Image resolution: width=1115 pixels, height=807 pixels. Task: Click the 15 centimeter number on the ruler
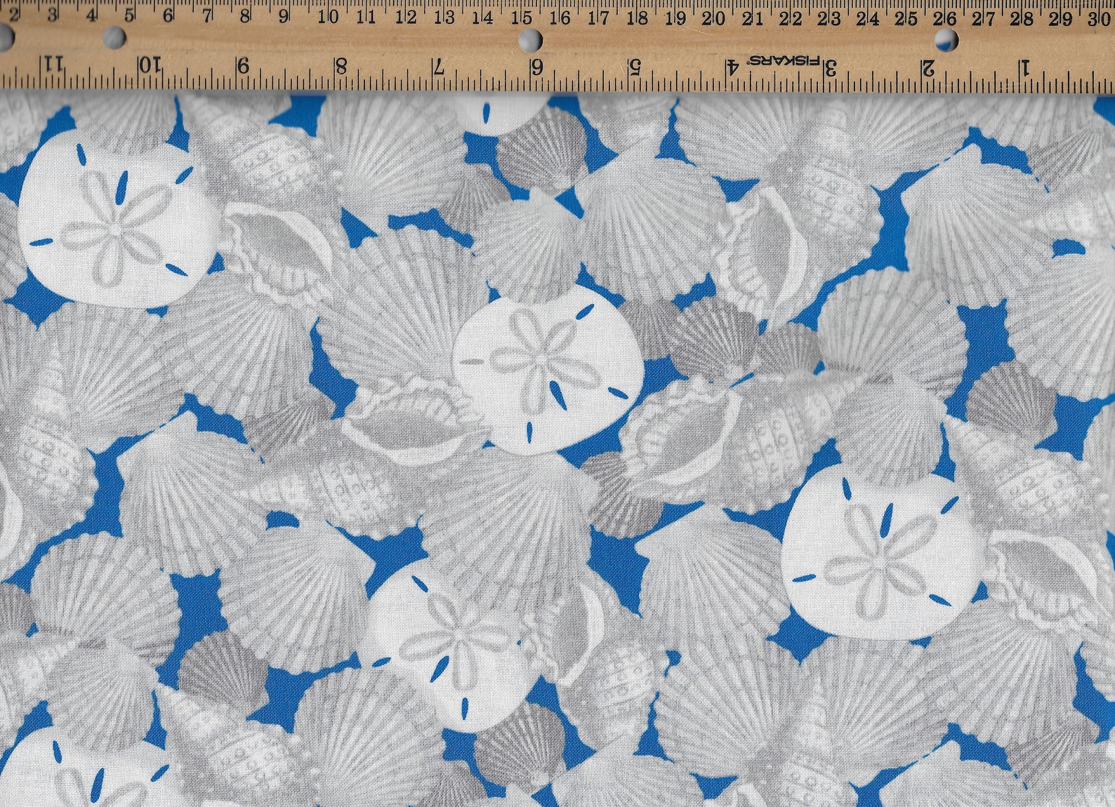click(x=520, y=17)
